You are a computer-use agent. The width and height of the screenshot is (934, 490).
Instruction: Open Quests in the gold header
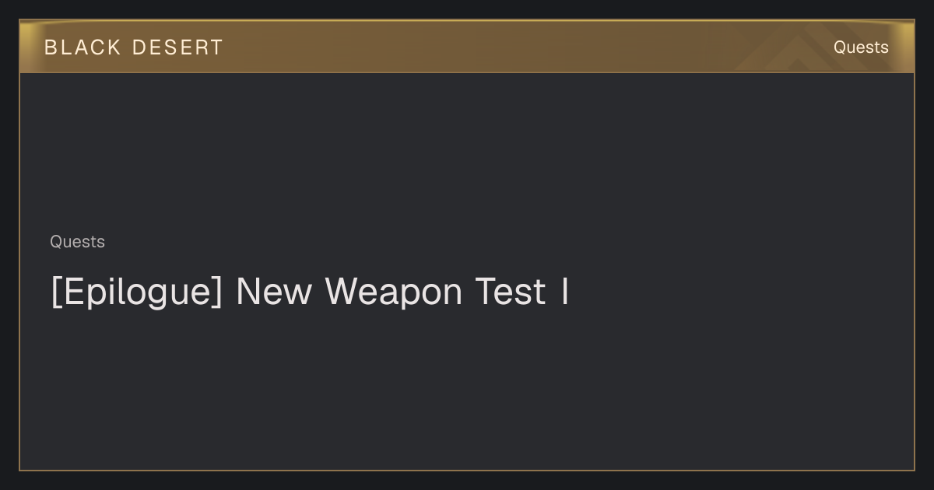pyautogui.click(x=861, y=47)
